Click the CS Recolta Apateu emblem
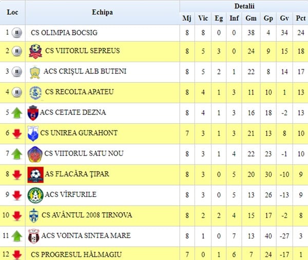 (35, 93)
